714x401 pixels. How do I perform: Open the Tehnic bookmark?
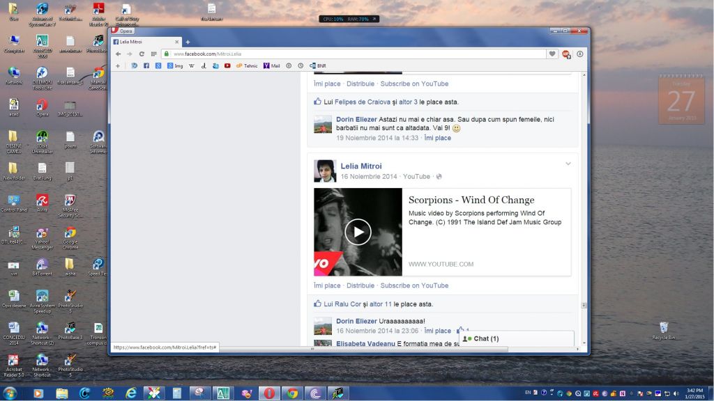click(x=247, y=66)
